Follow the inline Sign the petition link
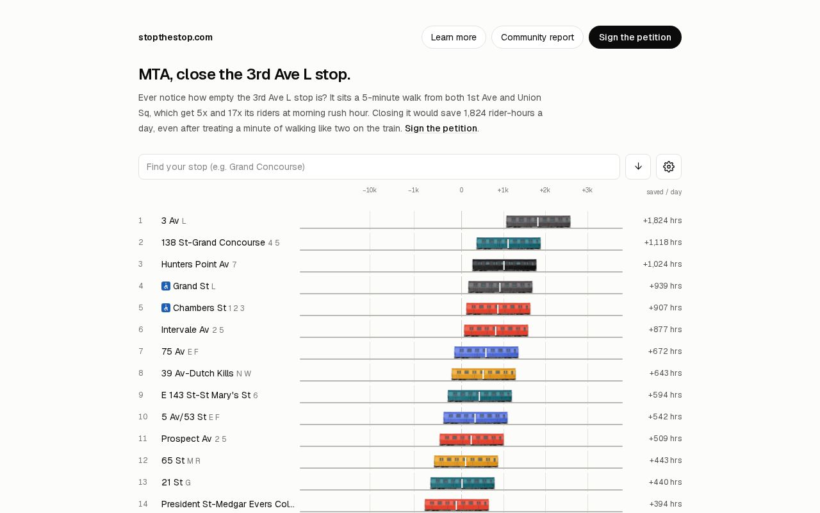 [441, 128]
